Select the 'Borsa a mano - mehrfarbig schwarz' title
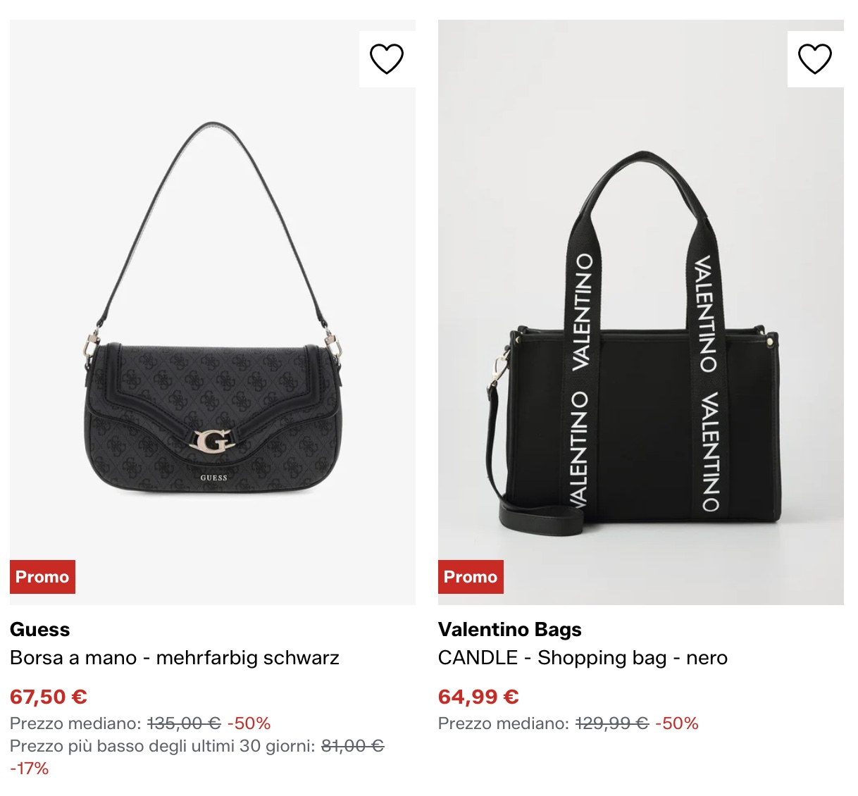Image resolution: width=858 pixels, height=796 pixels. [x=175, y=657]
